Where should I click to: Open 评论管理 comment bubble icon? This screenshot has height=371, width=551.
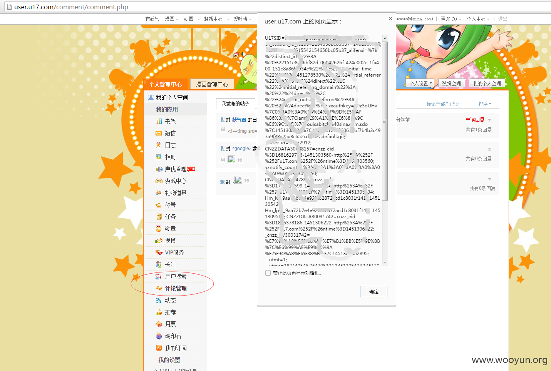159,288
